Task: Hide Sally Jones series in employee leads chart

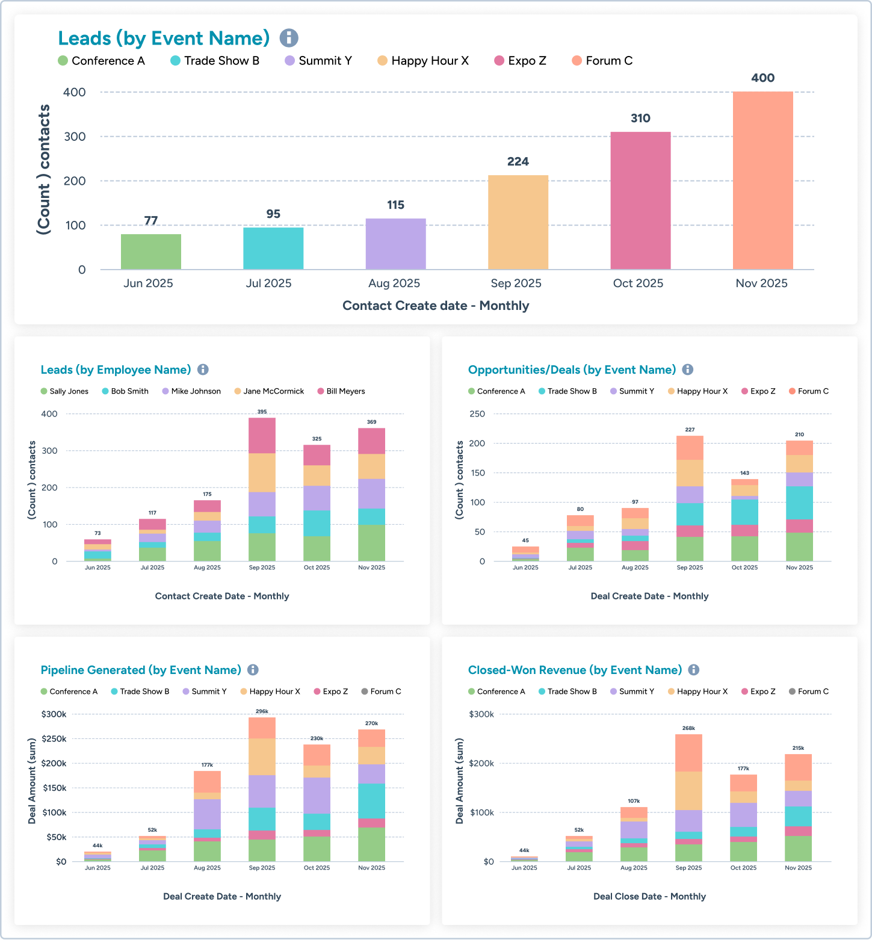Action: (x=43, y=391)
